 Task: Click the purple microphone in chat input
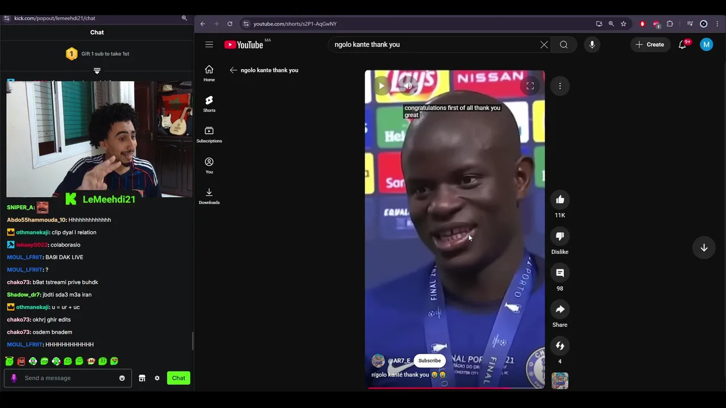pos(14,378)
